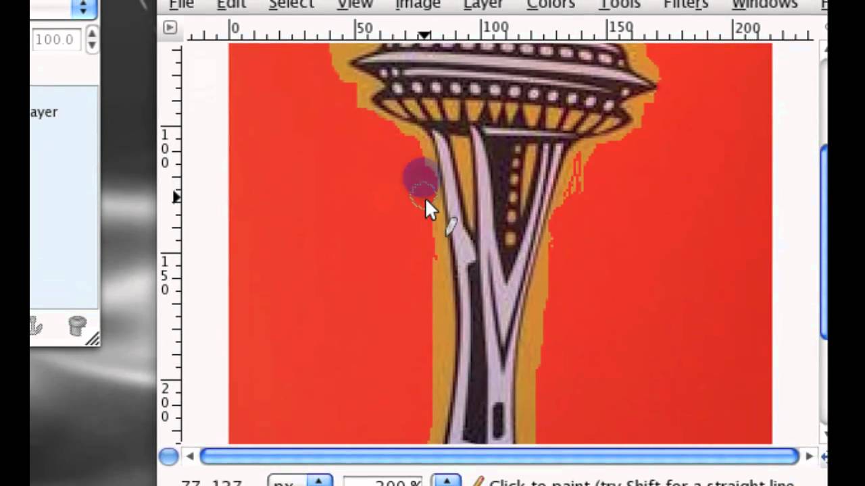Open the Image menu
Viewport: 865px width, 486px height.
[418, 4]
